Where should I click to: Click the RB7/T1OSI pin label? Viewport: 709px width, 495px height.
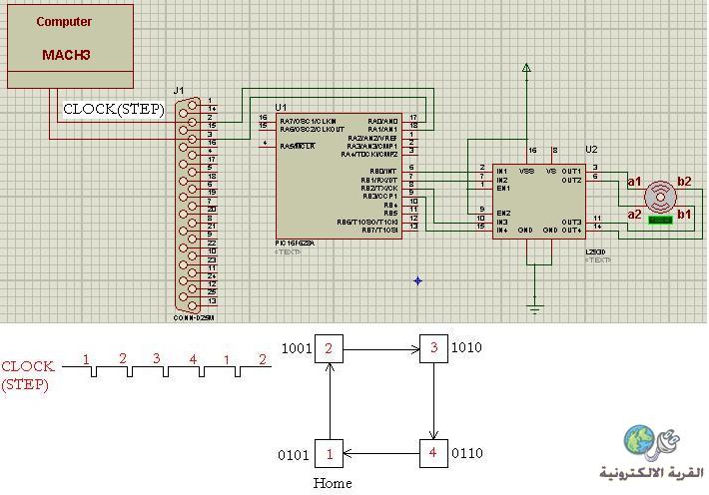[x=379, y=231]
